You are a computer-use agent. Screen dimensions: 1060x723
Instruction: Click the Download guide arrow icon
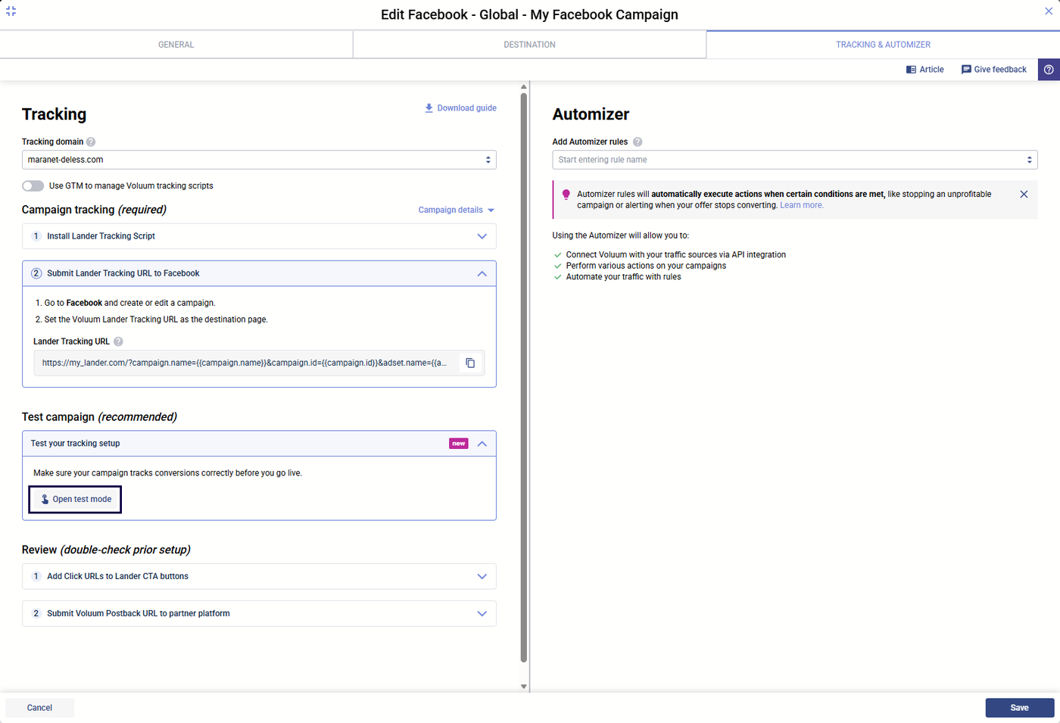429,108
